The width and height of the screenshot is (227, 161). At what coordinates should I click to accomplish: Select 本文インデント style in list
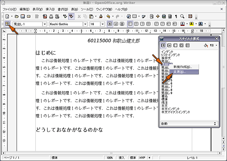[170, 109]
